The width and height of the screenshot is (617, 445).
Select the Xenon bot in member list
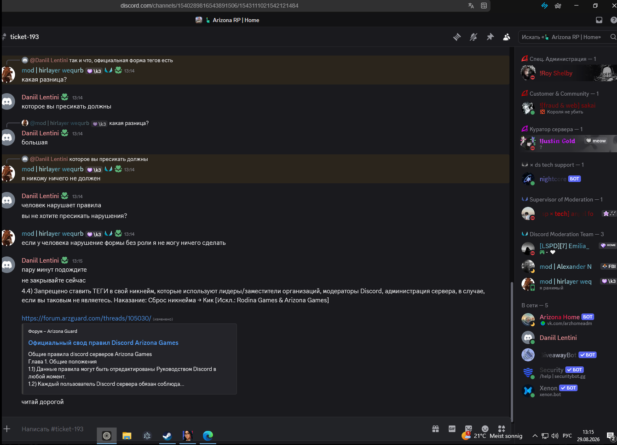[569, 391]
